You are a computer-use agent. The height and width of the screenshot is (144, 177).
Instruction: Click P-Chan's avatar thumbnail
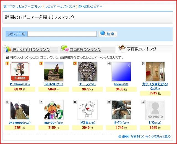20,71
